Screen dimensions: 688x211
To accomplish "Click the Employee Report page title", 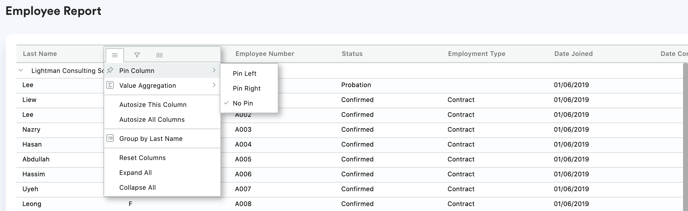I will 53,11.
